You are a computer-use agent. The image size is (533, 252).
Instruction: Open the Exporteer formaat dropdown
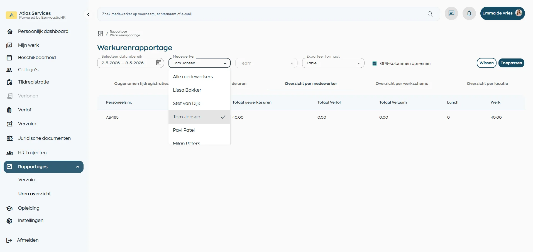(333, 63)
